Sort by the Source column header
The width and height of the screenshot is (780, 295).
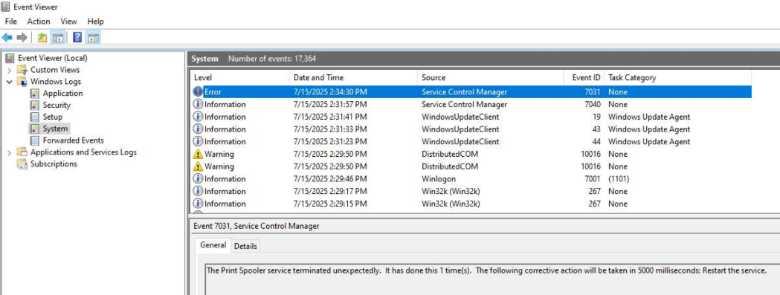(x=491, y=77)
